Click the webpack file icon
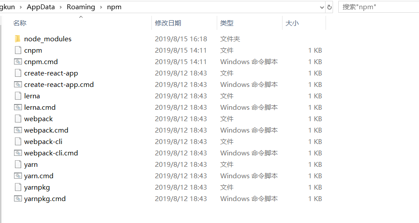 [18, 119]
